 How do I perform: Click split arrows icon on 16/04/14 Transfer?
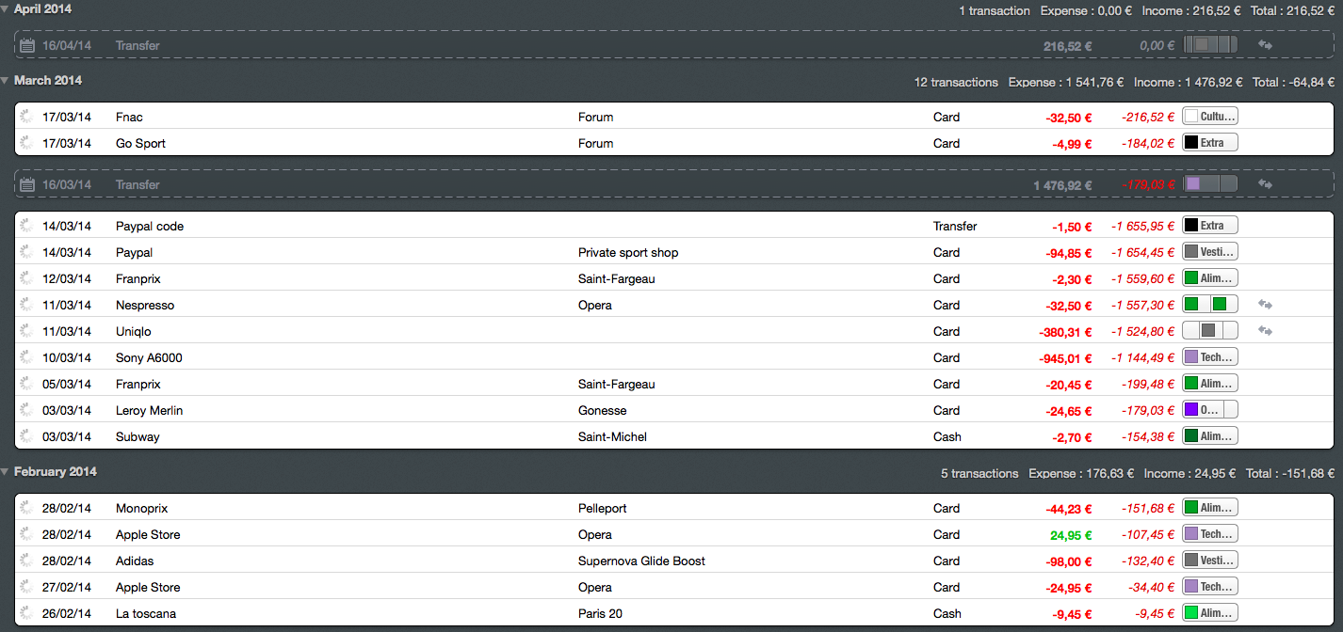tap(1265, 45)
